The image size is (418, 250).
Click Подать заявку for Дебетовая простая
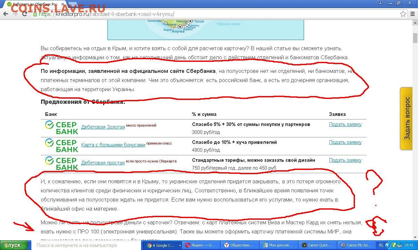(x=345, y=160)
